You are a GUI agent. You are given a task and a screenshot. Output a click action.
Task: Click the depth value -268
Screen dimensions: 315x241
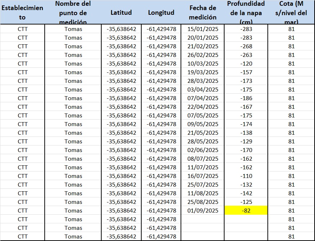click(x=246, y=46)
